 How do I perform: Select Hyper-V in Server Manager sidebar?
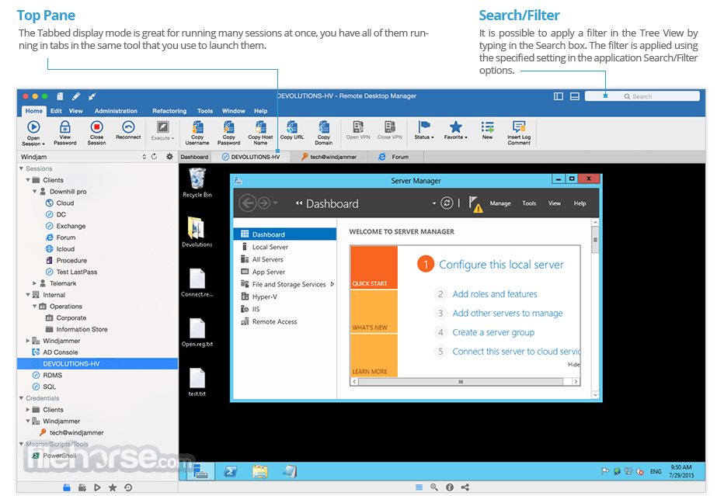tap(265, 297)
